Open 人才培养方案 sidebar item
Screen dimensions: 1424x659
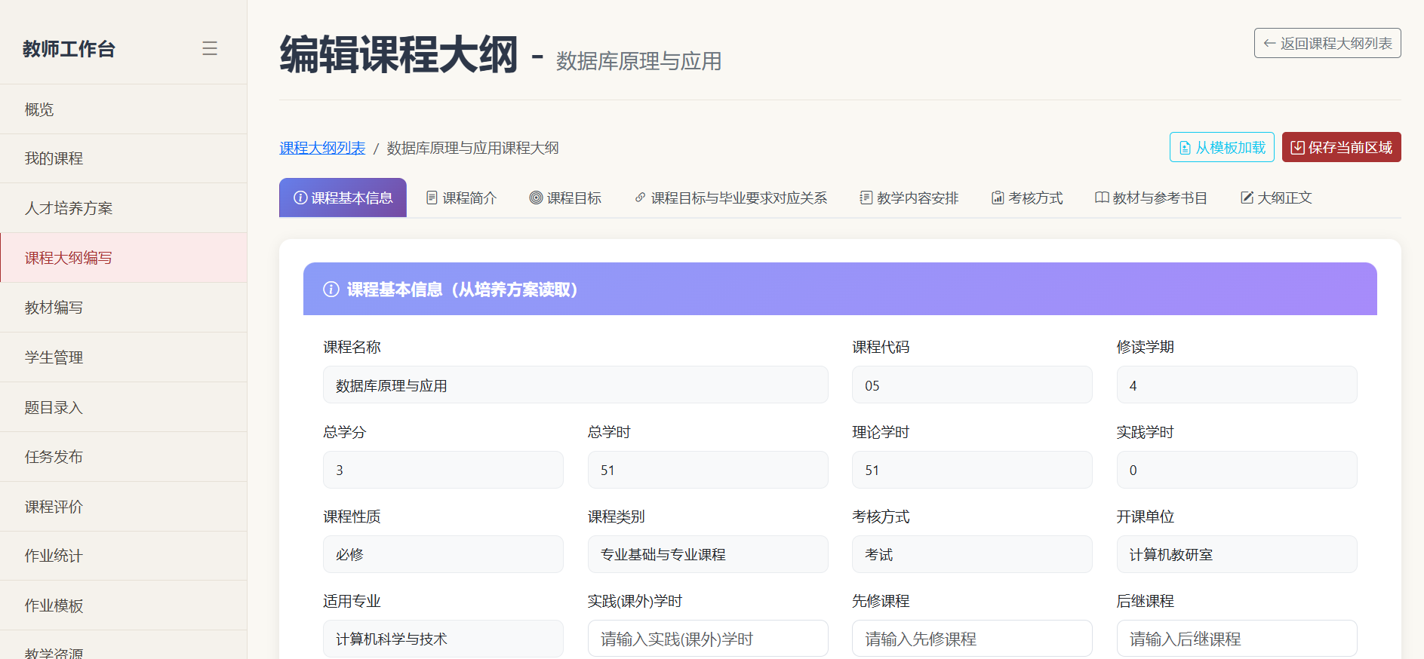[x=124, y=208]
